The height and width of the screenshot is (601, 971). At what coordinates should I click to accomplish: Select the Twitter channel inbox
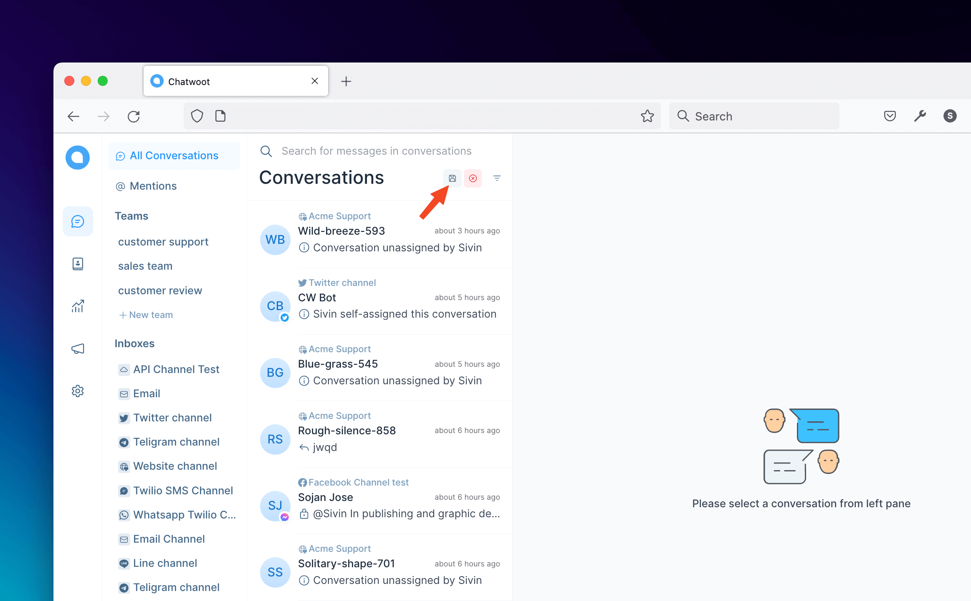(173, 418)
